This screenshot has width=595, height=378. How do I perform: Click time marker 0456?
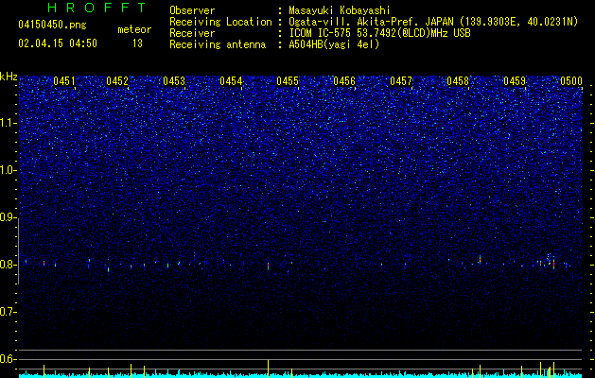344,81
